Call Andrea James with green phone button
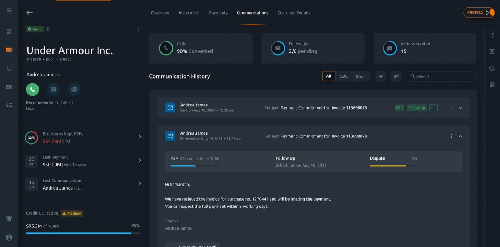The image size is (500, 247). tap(32, 89)
